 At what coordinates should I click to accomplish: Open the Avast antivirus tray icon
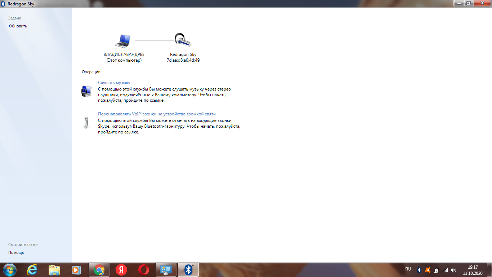(x=428, y=270)
